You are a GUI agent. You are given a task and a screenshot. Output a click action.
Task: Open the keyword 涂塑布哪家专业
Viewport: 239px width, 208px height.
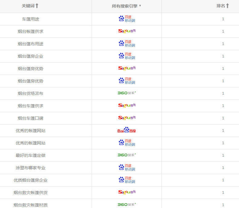31,168
